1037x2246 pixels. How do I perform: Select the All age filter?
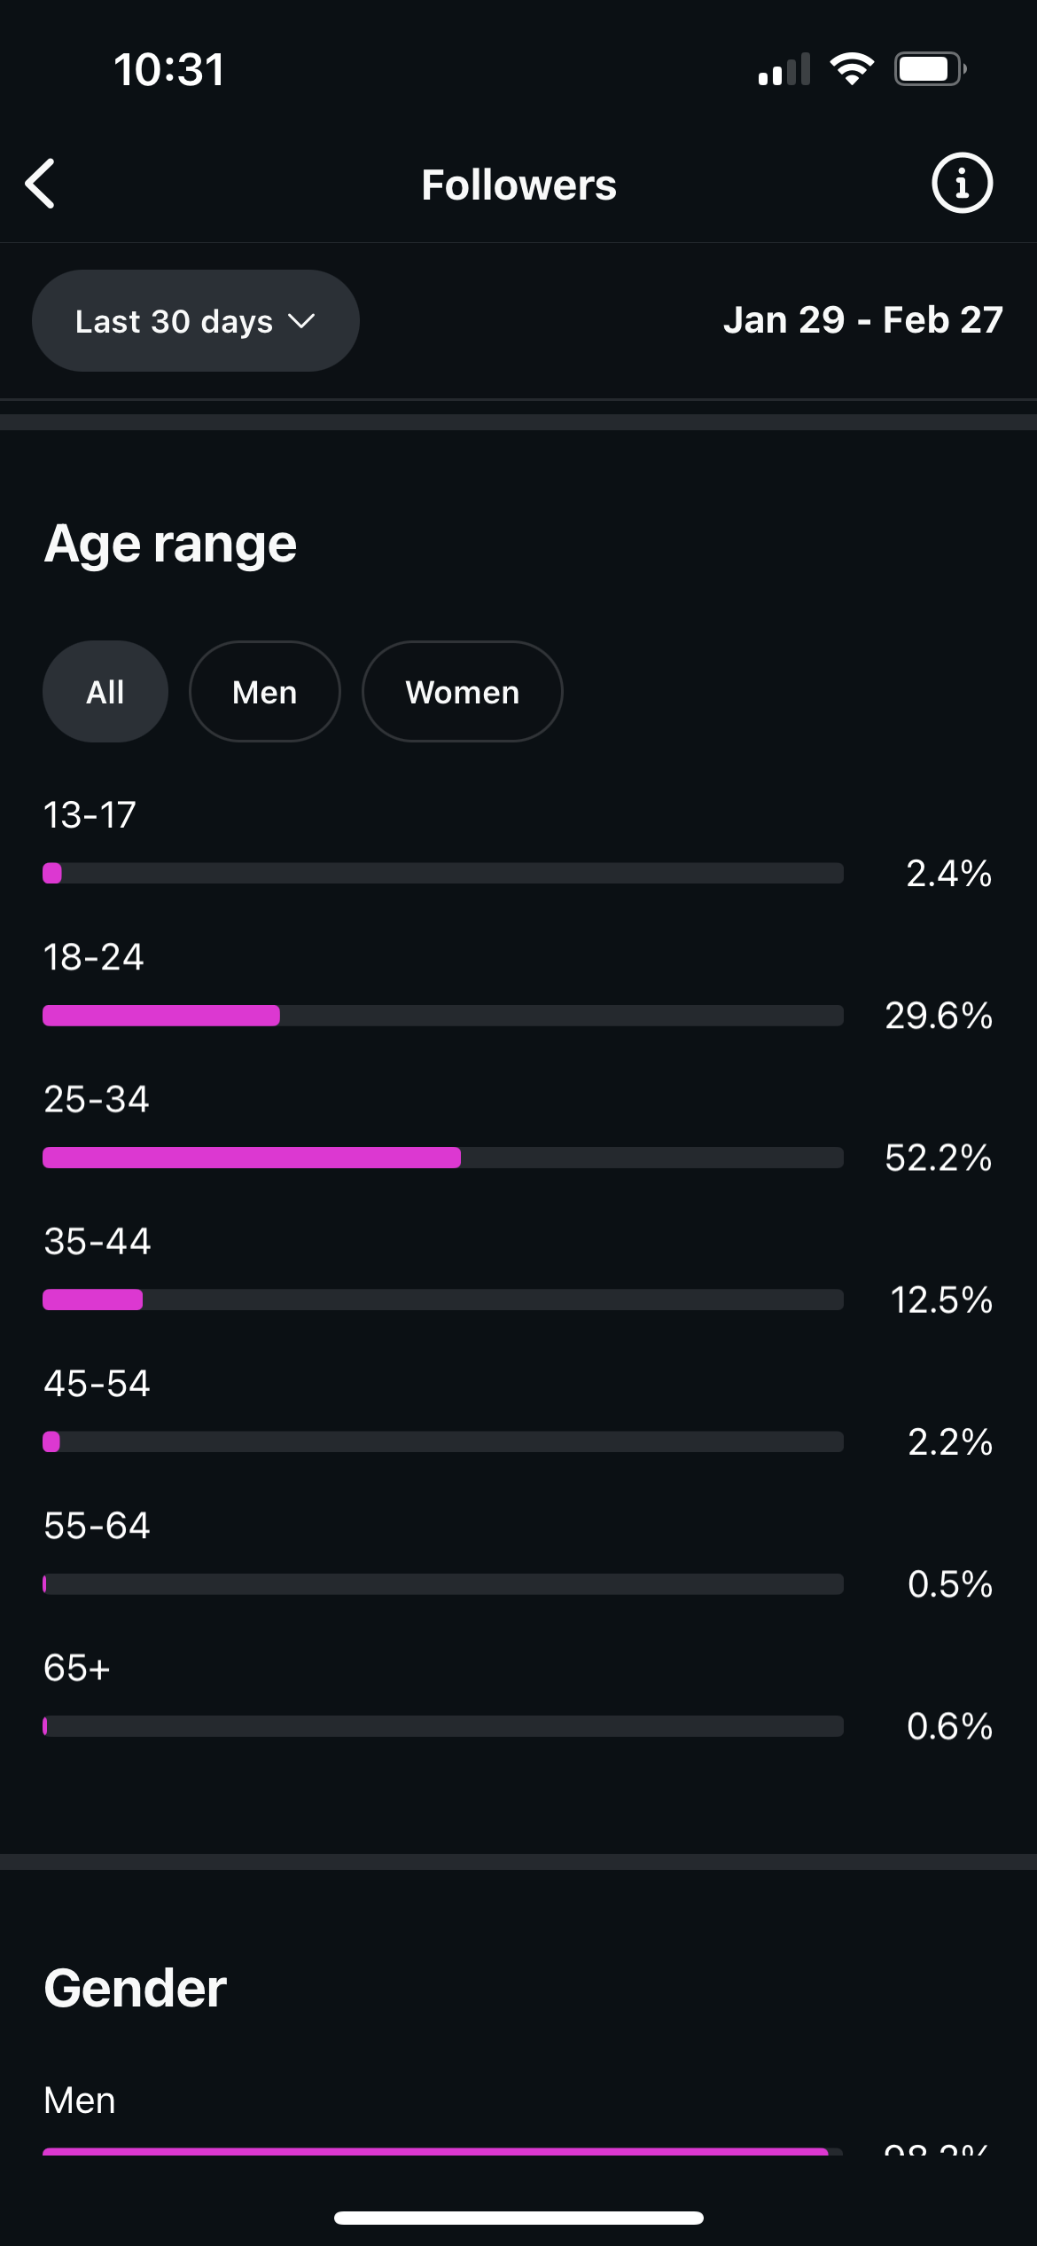pyautogui.click(x=105, y=692)
